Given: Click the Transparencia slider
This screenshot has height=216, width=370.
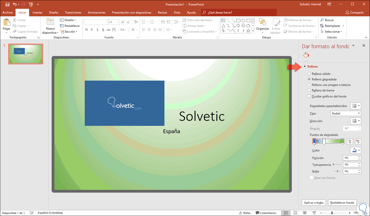Looking at the screenshot, I should click(x=337, y=165).
